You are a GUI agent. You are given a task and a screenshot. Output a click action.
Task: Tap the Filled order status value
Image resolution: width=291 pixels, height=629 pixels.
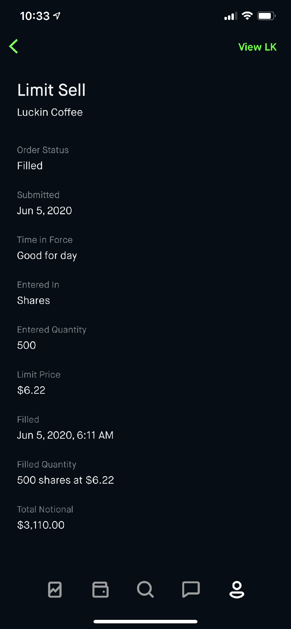click(30, 166)
